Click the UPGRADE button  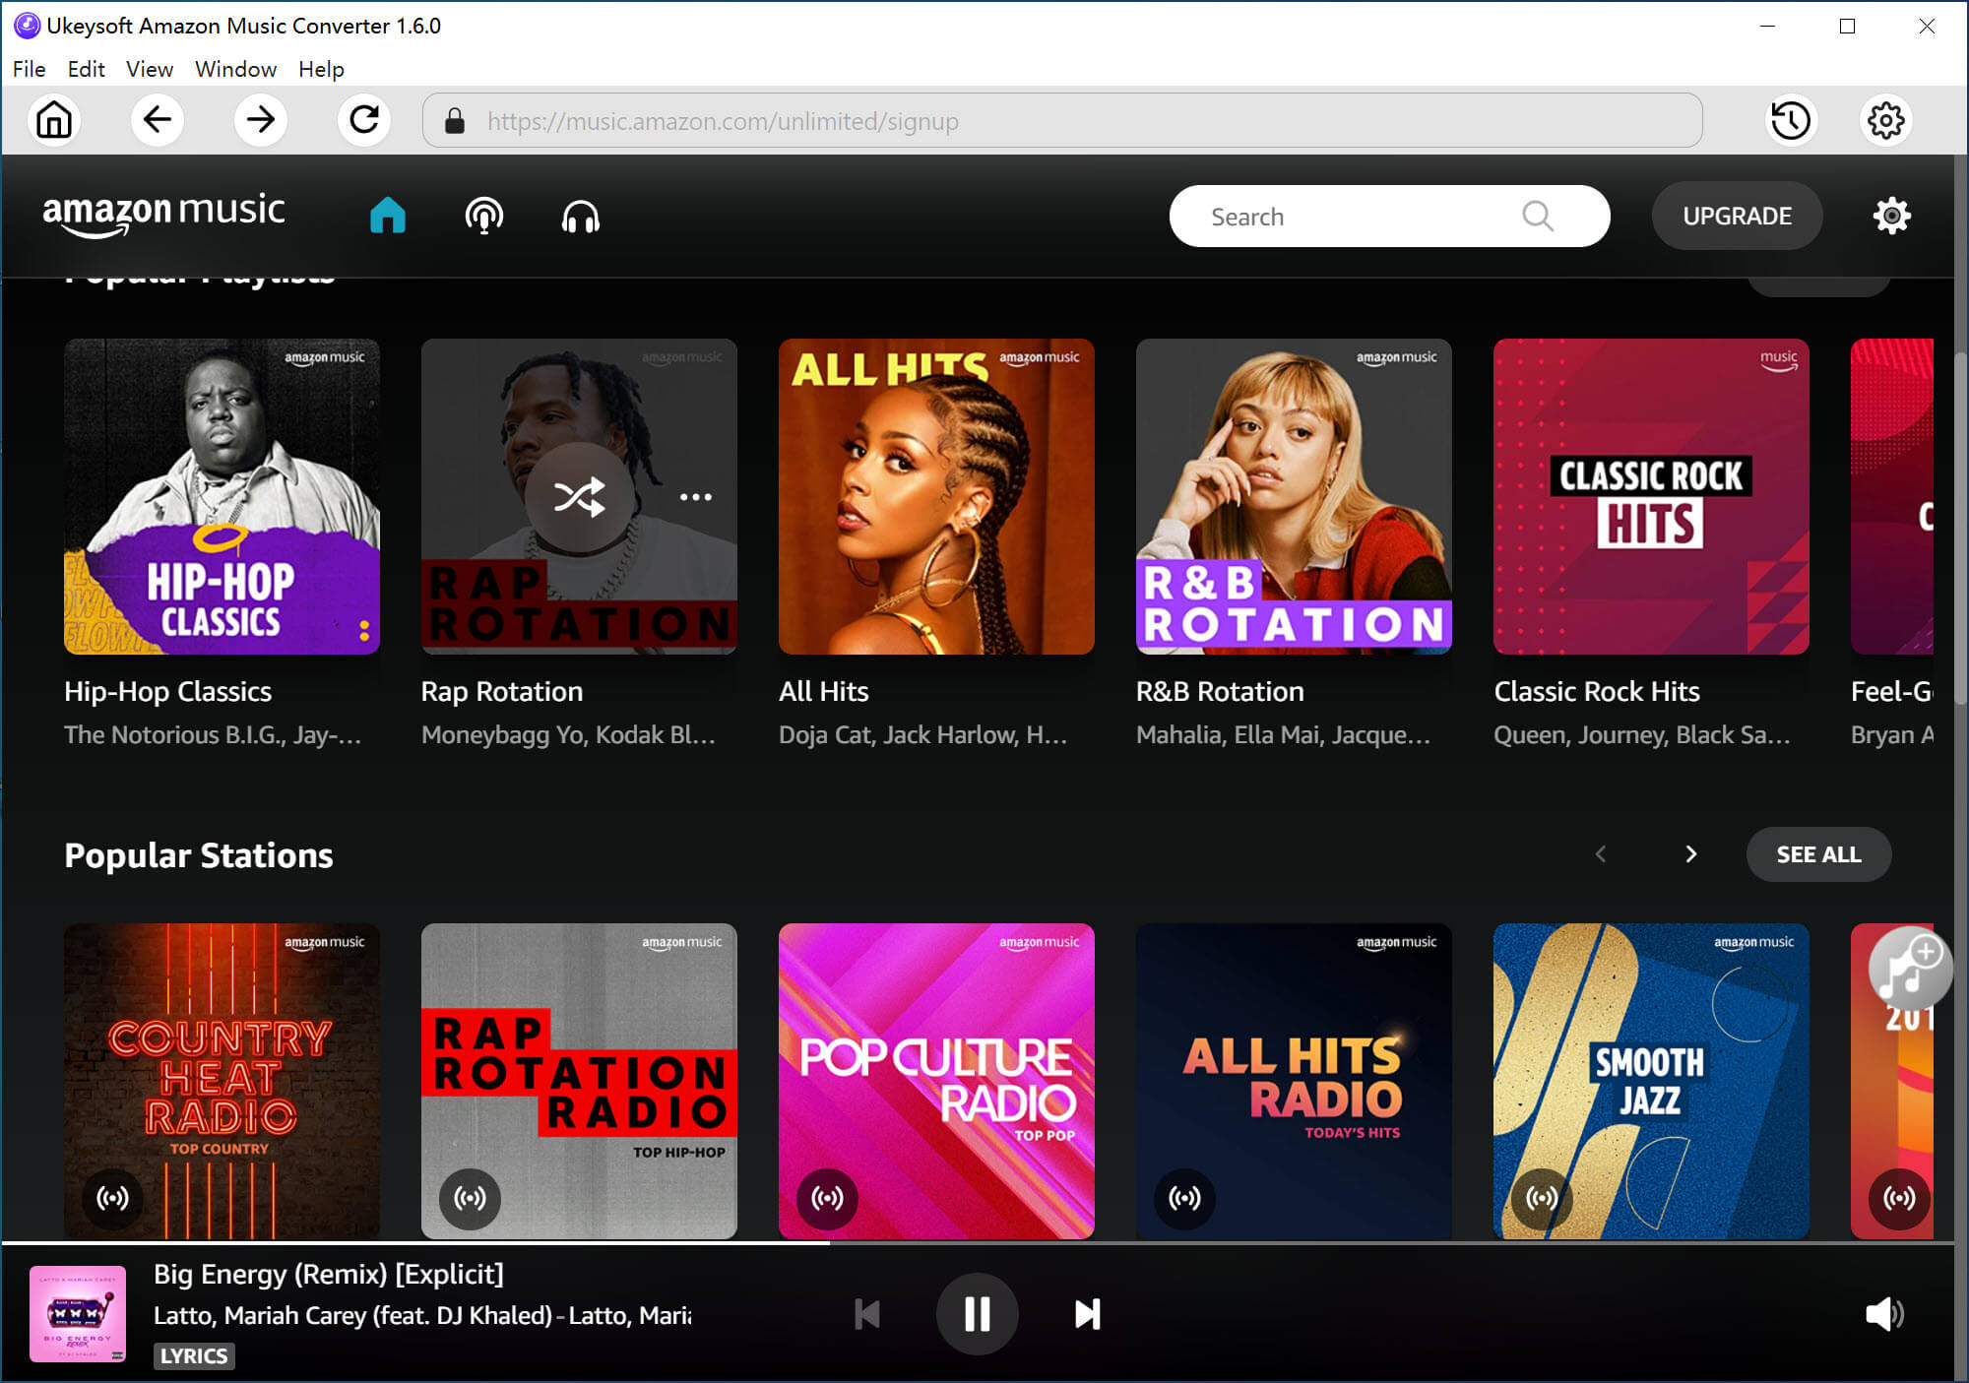pyautogui.click(x=1737, y=216)
